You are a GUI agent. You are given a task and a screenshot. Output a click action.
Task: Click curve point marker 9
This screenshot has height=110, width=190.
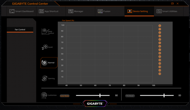(160, 57)
